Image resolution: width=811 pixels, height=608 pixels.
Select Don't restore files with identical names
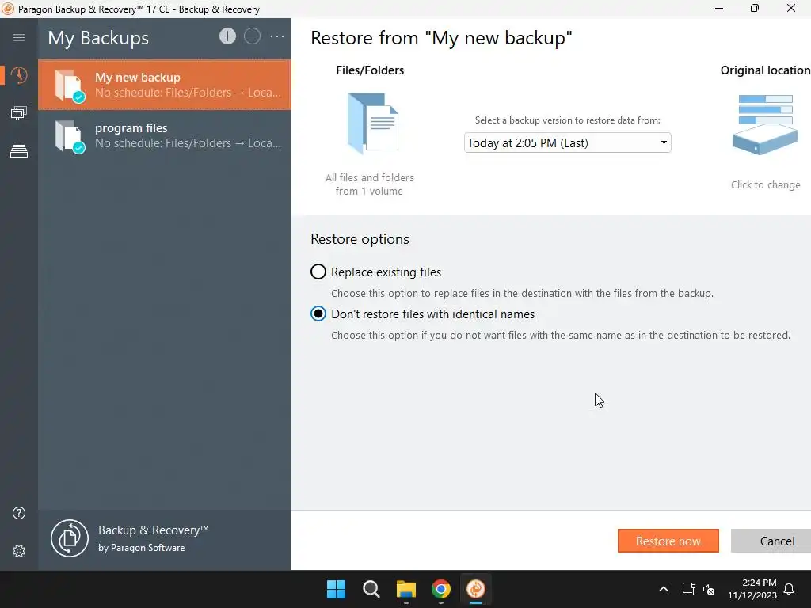pos(318,313)
